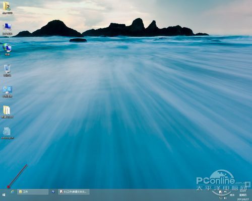The width and height of the screenshot is (252, 201).
Task: Select the Network desktop icon
Action: pyautogui.click(x=7, y=49)
